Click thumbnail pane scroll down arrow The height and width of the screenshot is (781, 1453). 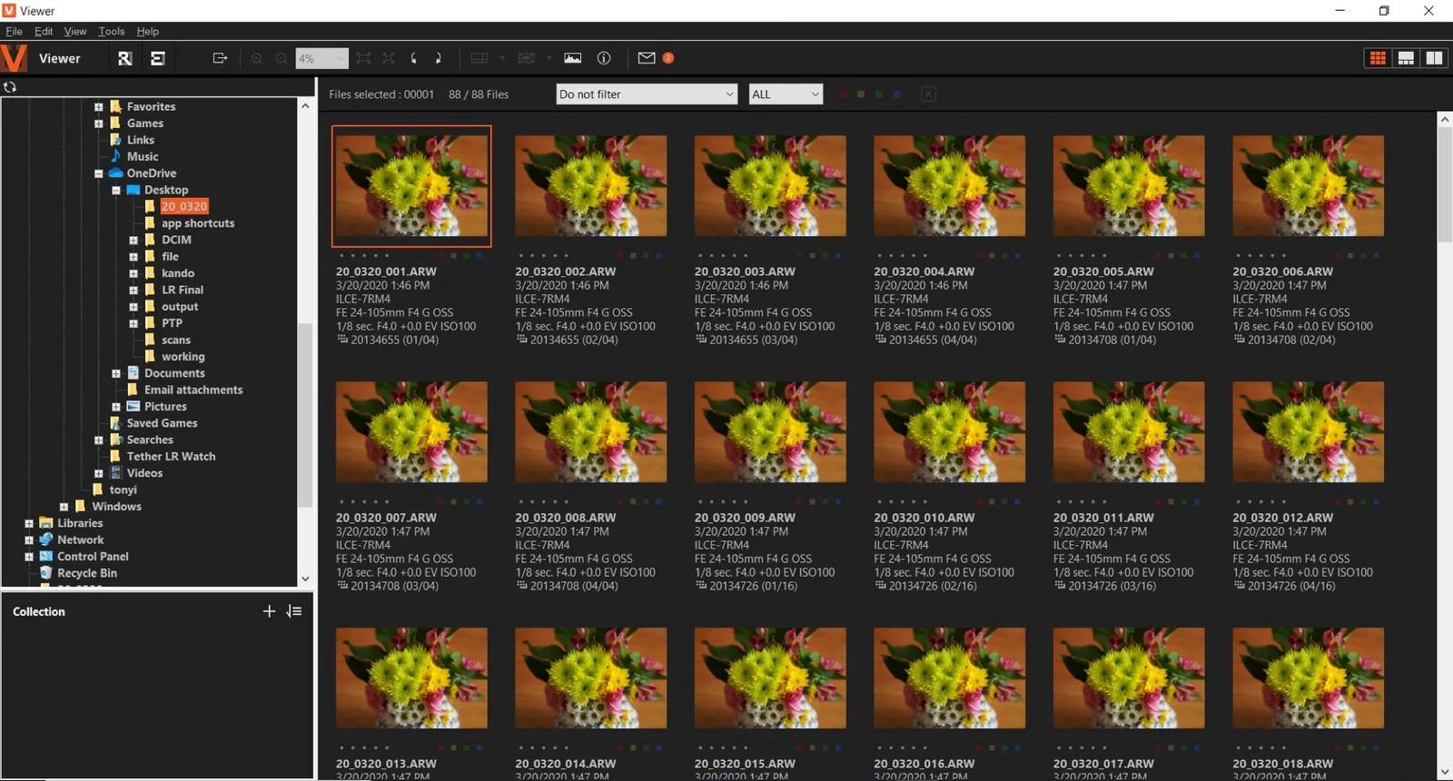1445,772
